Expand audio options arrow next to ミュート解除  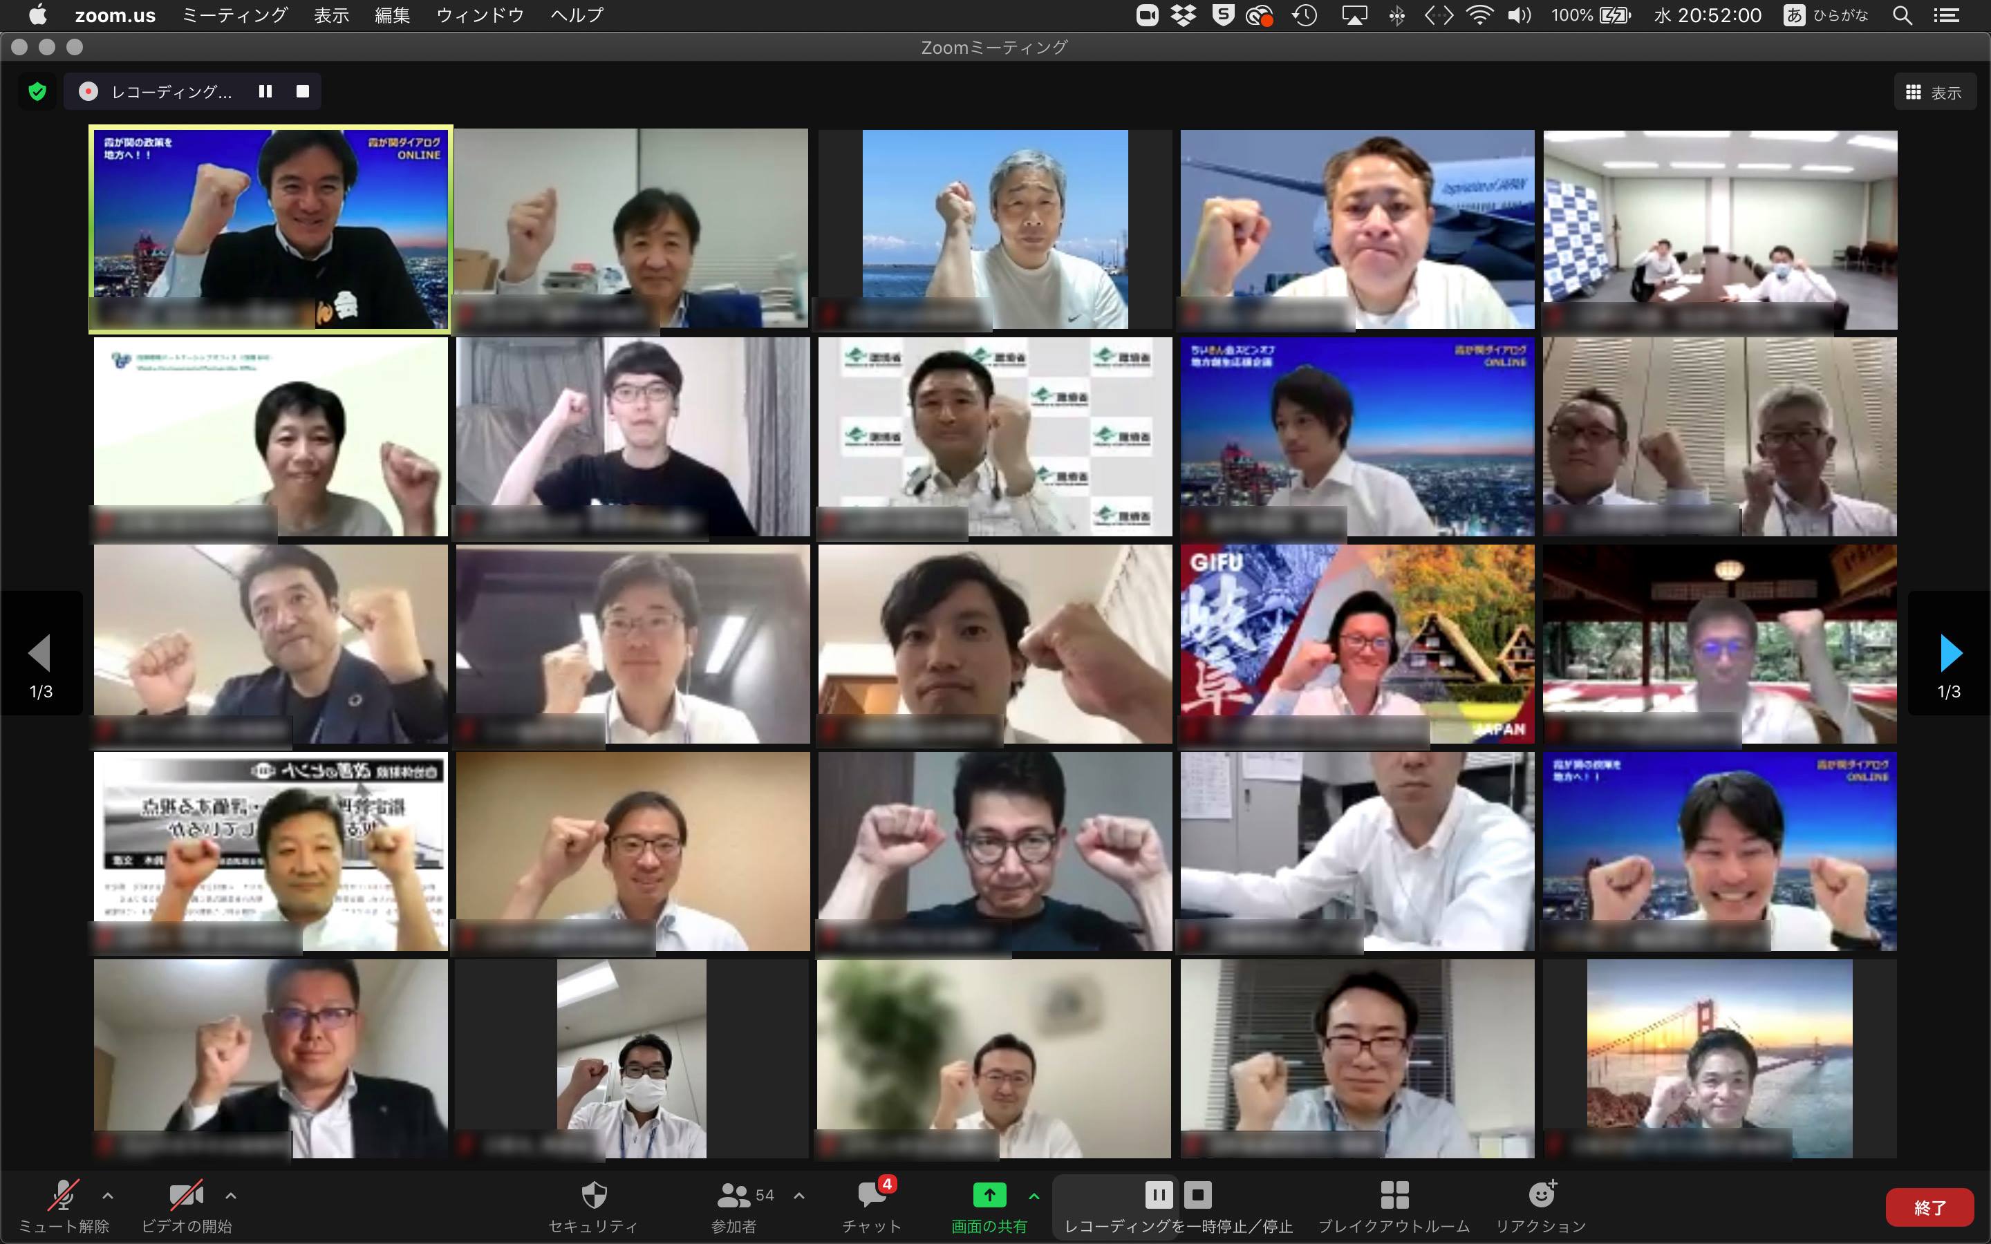[x=108, y=1196]
